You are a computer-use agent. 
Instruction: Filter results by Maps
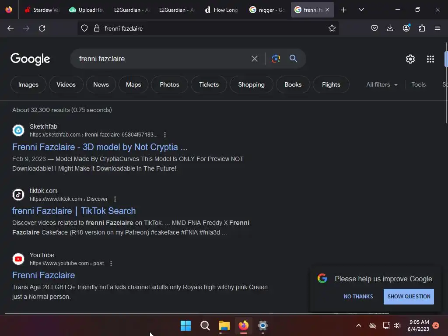[133, 84]
